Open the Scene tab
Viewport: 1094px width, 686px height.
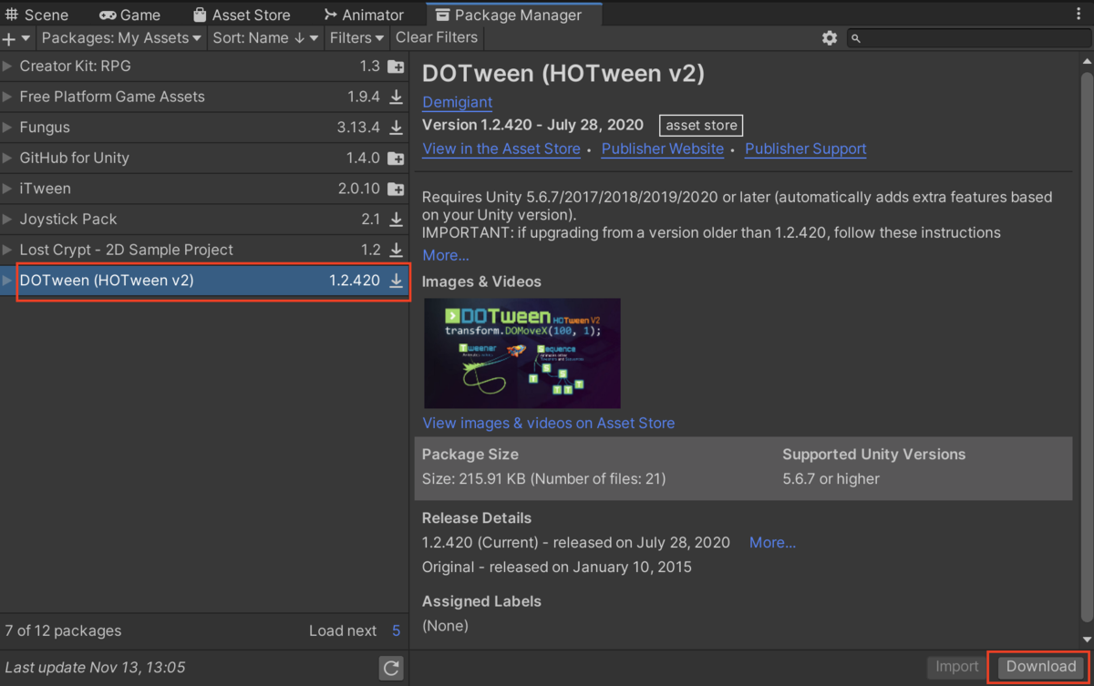click(37, 15)
